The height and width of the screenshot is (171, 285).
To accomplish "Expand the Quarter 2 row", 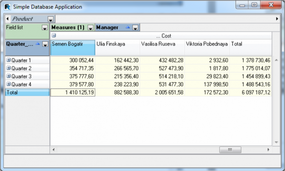I will click(x=9, y=68).
